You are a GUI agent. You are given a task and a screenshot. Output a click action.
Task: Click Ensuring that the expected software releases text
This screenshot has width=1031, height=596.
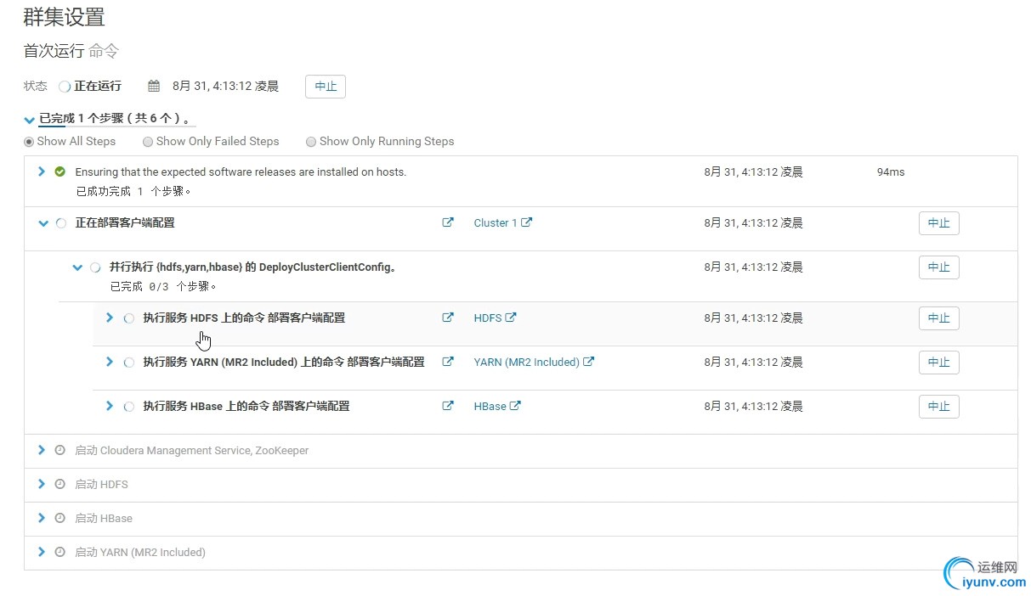[241, 171]
